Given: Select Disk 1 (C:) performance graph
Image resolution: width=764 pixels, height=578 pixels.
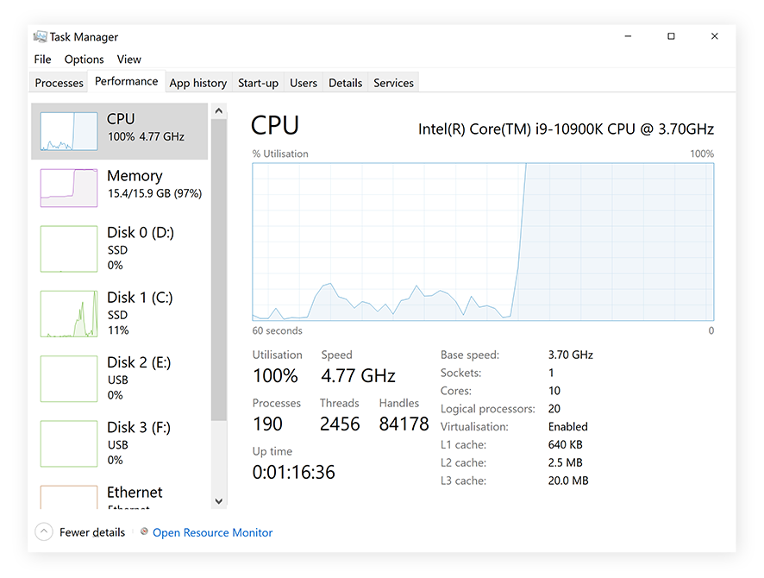Looking at the screenshot, I should coord(119,314).
